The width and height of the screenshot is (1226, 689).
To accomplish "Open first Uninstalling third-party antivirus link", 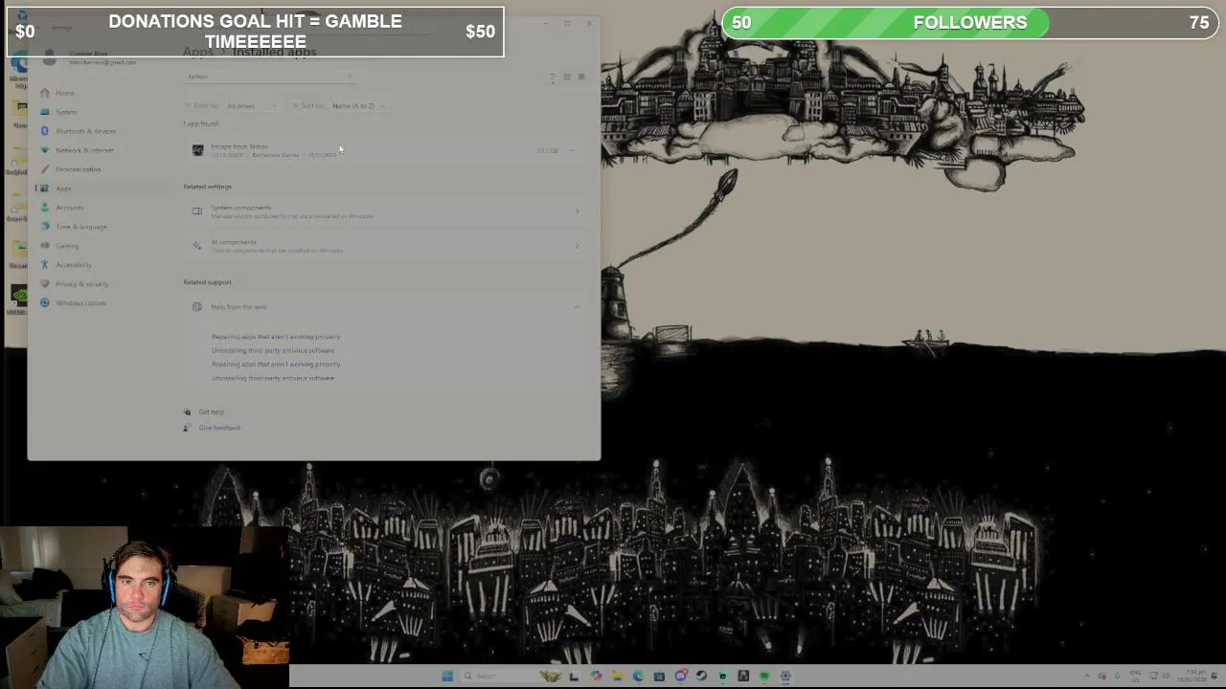I will 273,350.
